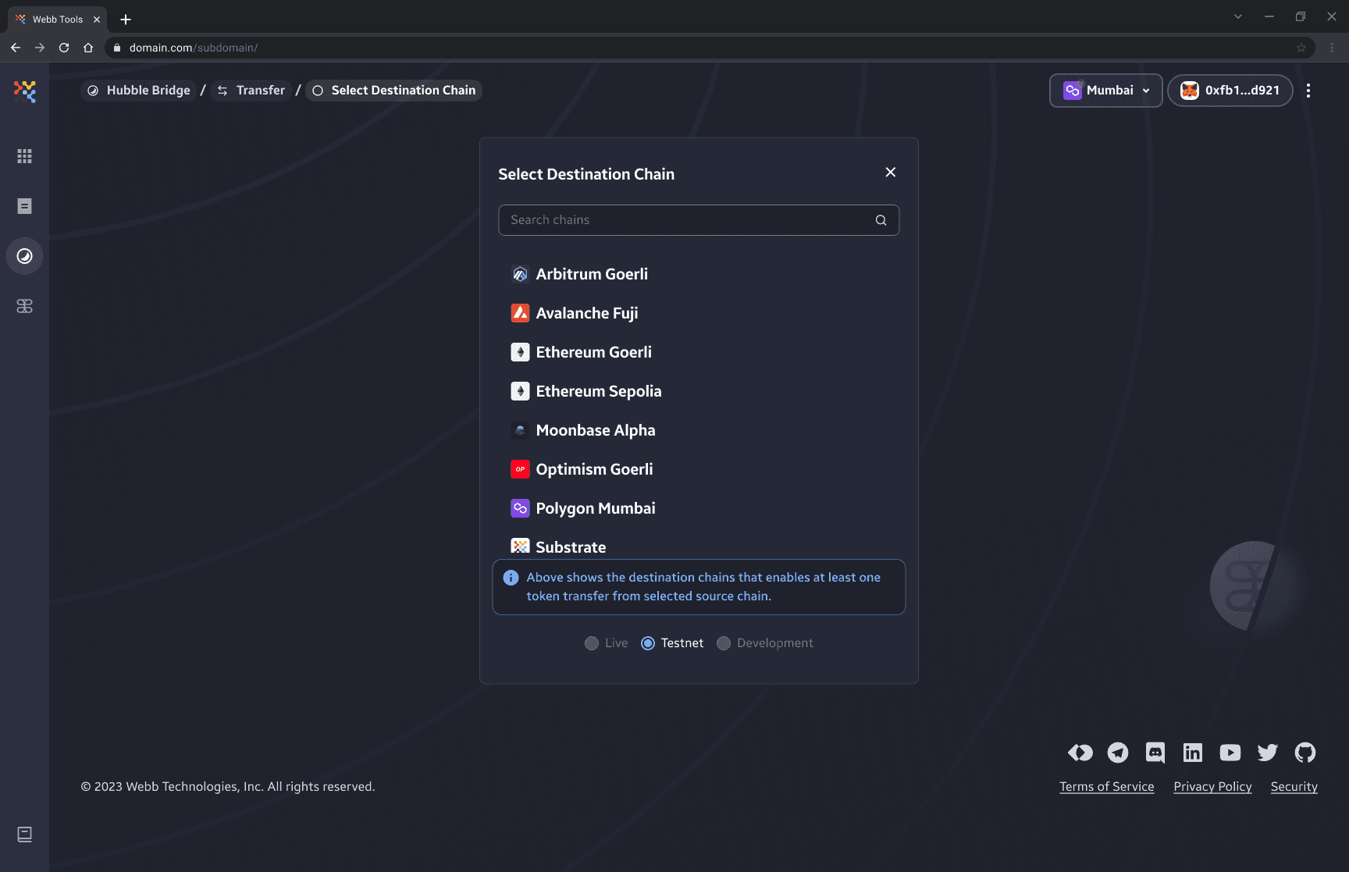Image resolution: width=1349 pixels, height=872 pixels.
Task: Click the Moonbase Alpha chain icon
Action: tap(520, 430)
